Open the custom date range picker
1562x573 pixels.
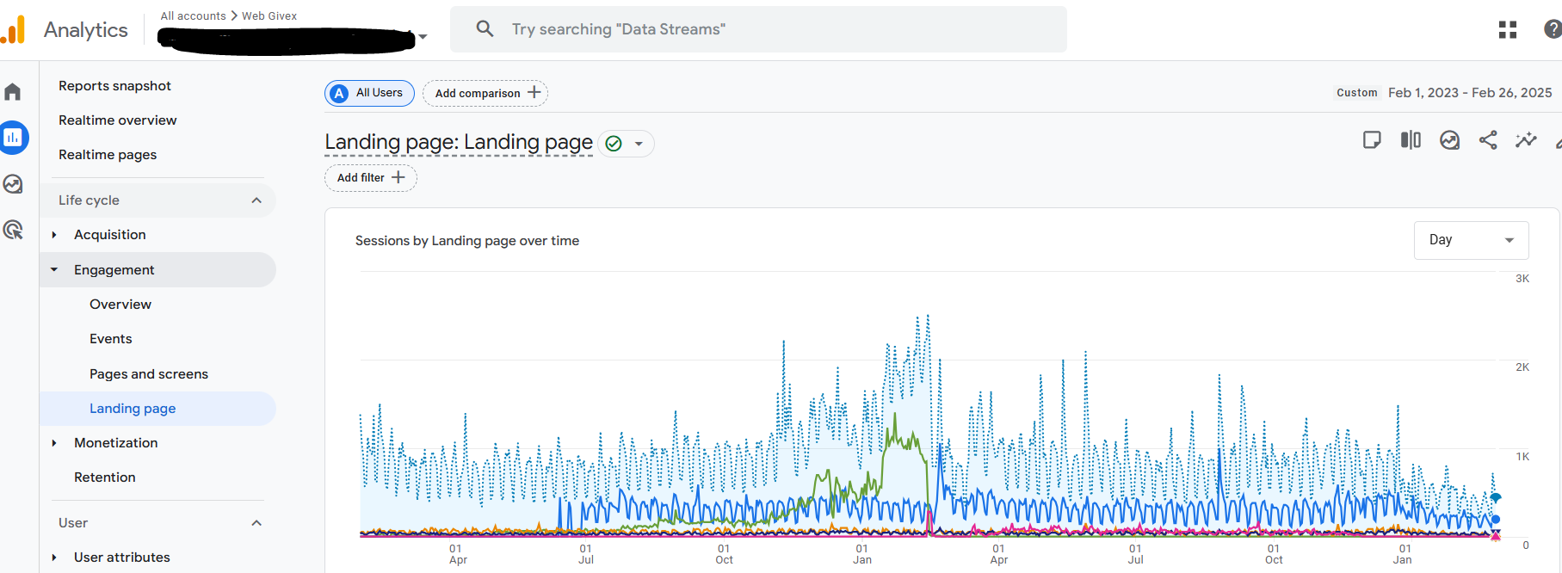coord(1468,93)
